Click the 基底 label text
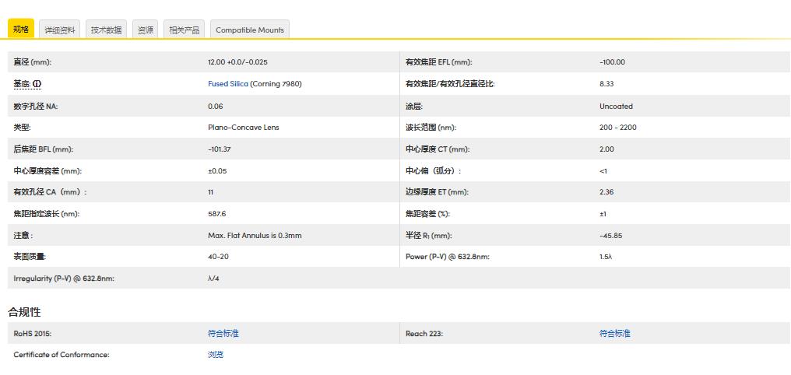 [x=22, y=84]
